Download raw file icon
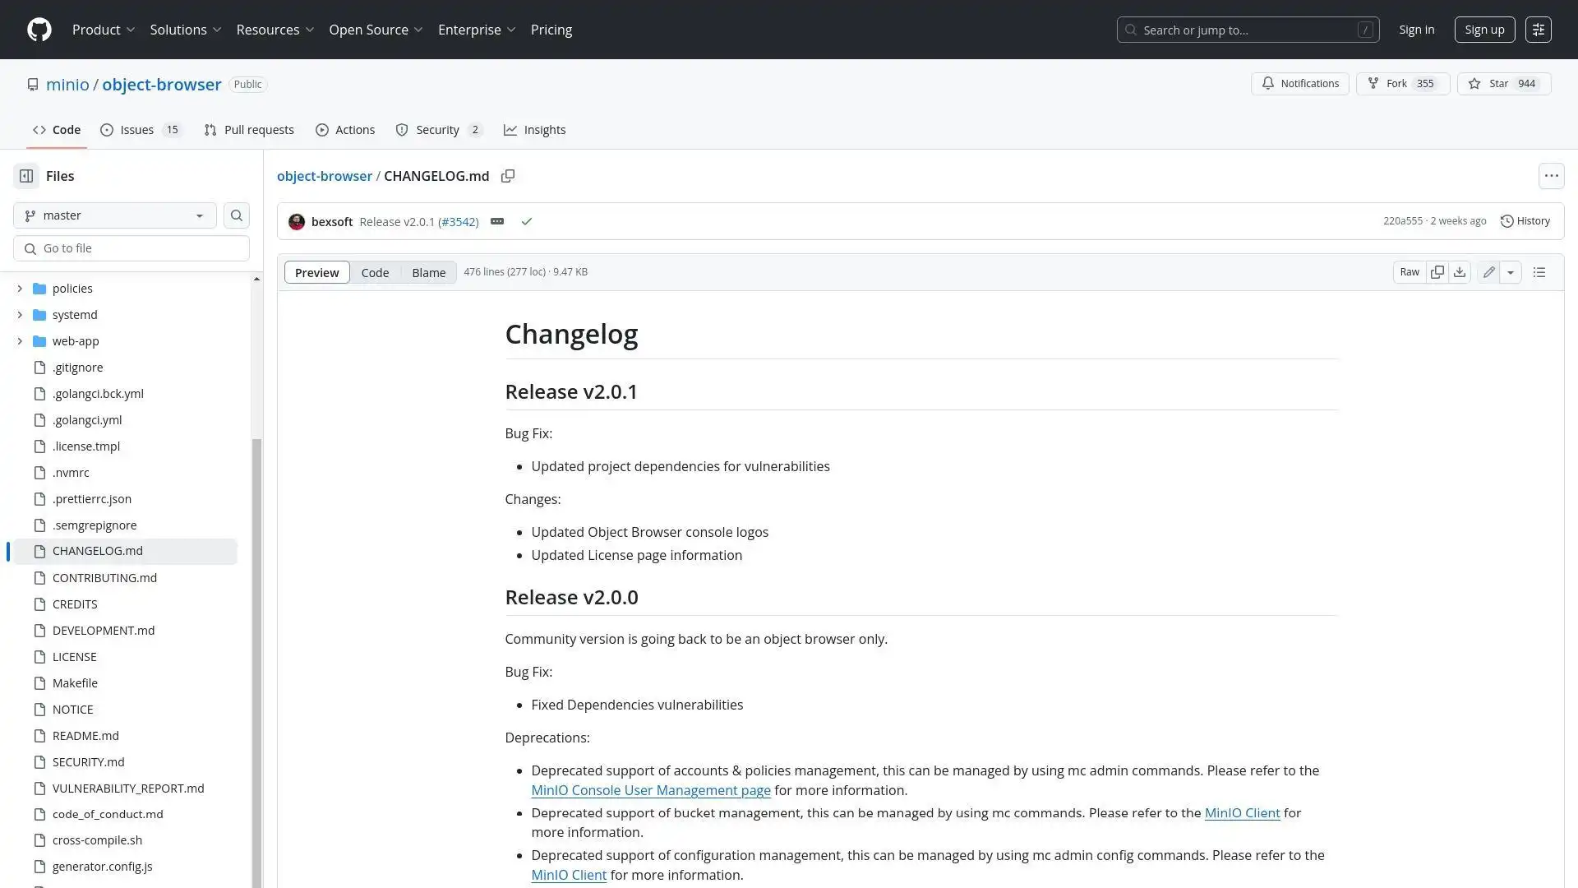Screen dimensions: 1578x888 [1460, 272]
